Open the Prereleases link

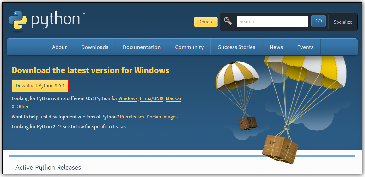132,117
